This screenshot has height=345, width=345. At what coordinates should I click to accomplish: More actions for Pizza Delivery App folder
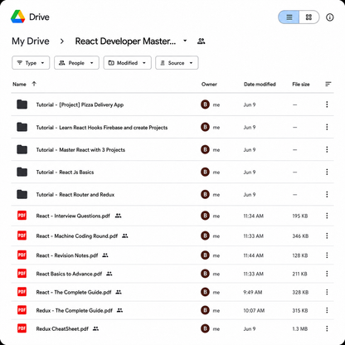(x=327, y=104)
